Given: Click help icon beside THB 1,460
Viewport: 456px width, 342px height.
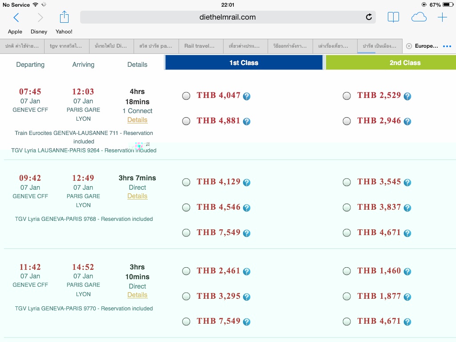Looking at the screenshot, I should pos(407,272).
